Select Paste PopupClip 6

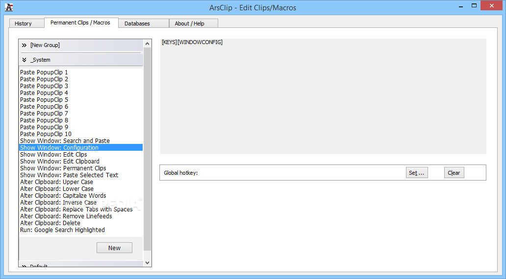coord(81,107)
